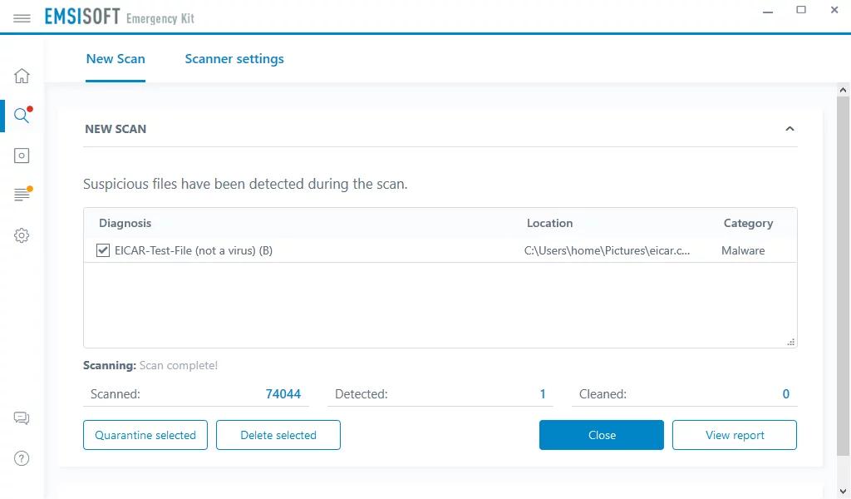This screenshot has width=851, height=499.
Task: Switch to the New Scan tab
Action: [116, 59]
